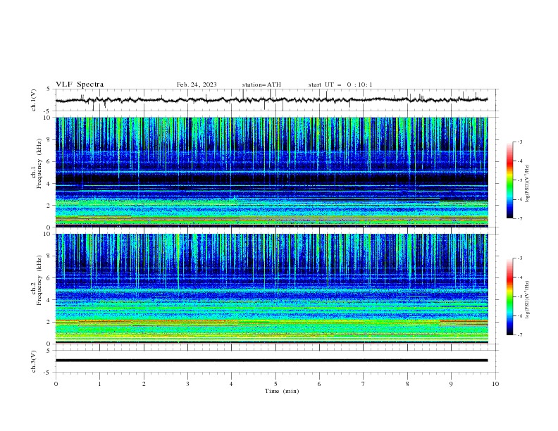Click time axis tick label "3"
This screenshot has width=558, height=431.
pos(187,384)
